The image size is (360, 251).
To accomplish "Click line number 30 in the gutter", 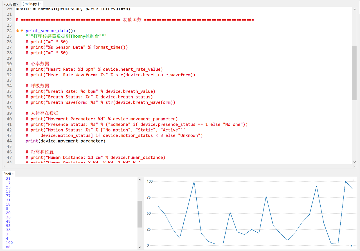I will coord(9,64).
